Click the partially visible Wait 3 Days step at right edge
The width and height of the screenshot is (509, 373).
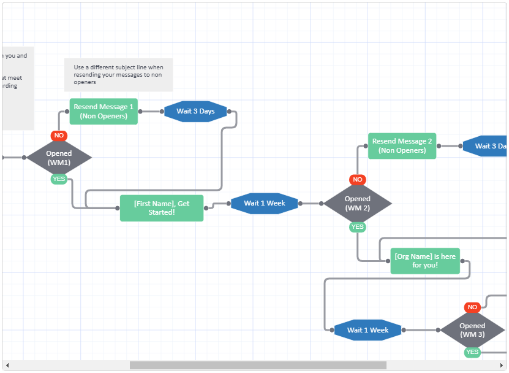pos(486,146)
